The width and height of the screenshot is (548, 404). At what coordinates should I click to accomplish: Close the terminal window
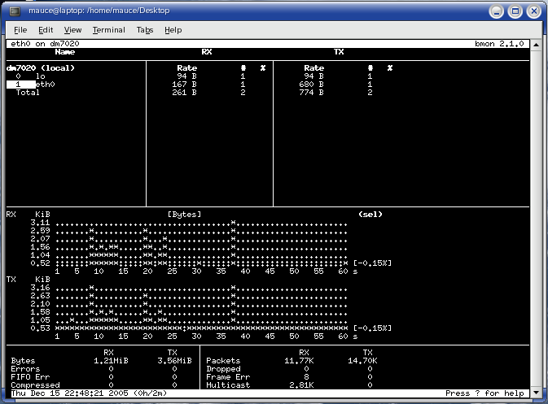coord(534,11)
